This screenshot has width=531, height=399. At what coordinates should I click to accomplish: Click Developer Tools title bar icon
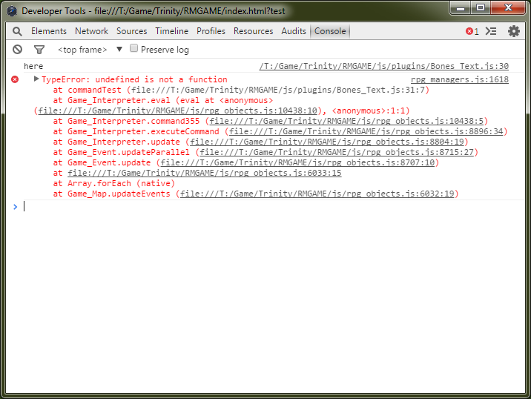tap(12, 11)
